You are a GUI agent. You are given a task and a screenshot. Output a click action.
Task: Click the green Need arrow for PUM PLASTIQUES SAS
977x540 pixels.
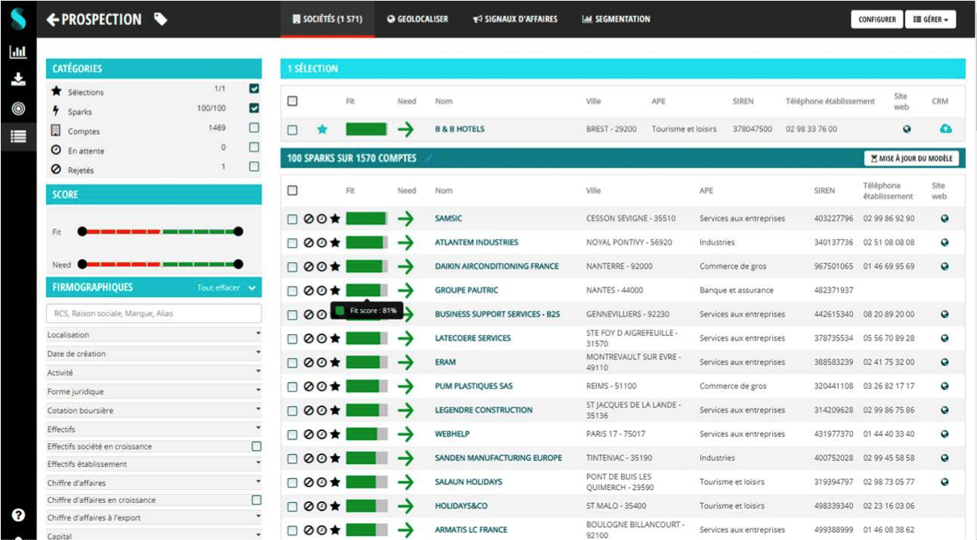(x=405, y=387)
